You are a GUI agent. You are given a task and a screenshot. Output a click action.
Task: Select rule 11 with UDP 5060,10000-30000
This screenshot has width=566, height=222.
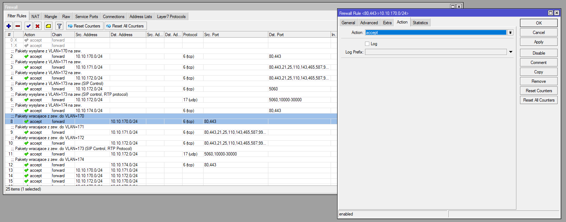coord(109,154)
